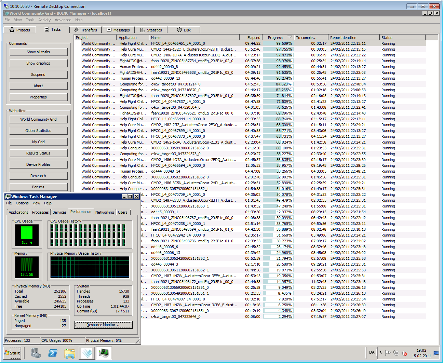
Task: Click progress bar showing 50.078%
Action: click(278, 194)
